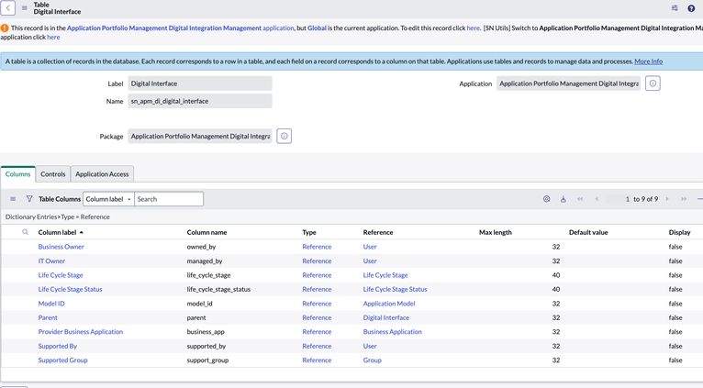This screenshot has width=703, height=388.
Task: Click Reference type in Model ID row
Action: click(317, 304)
